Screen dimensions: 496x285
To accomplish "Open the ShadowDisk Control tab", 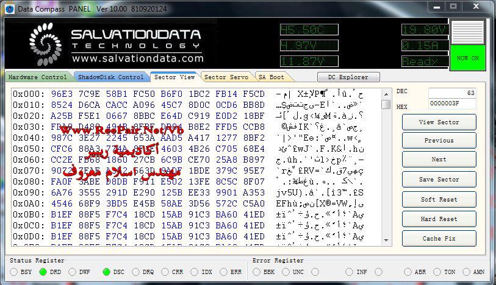I will click(110, 77).
